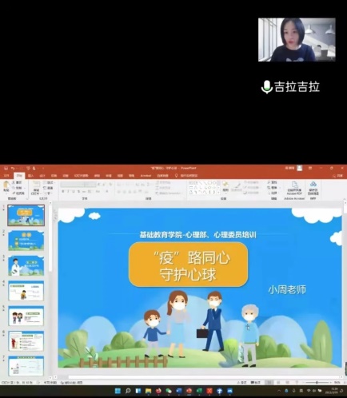Switch to Reading view in the status bar

(288, 383)
